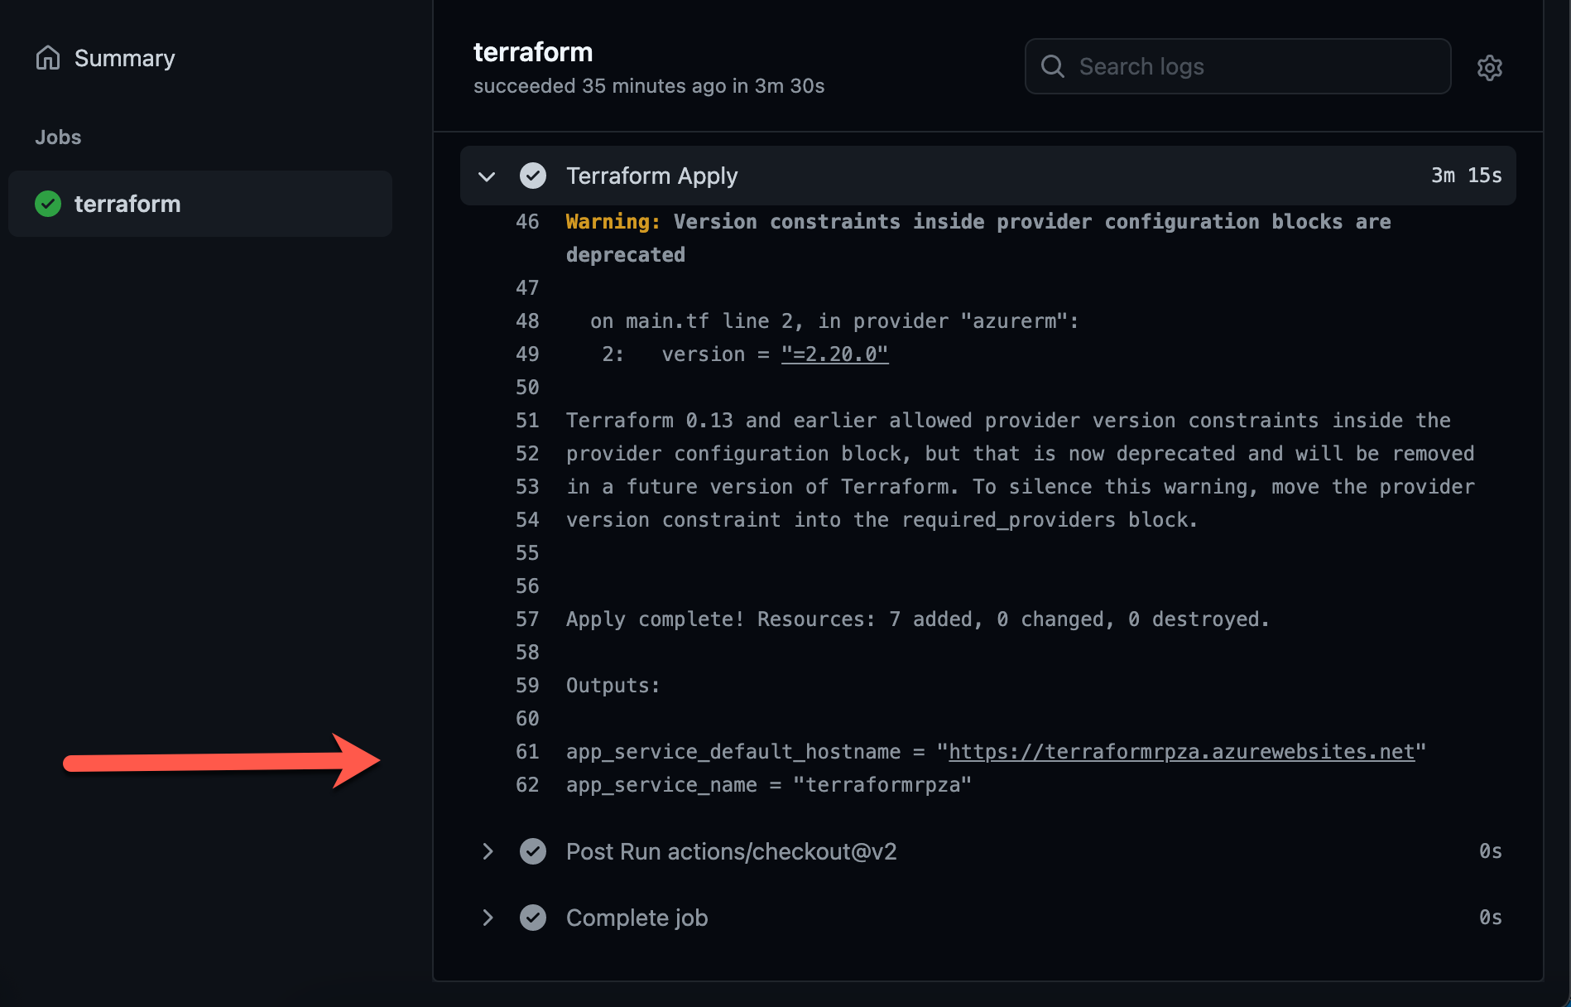The height and width of the screenshot is (1007, 1571).
Task: Select line 61 showing the hostname output
Action: point(527,751)
